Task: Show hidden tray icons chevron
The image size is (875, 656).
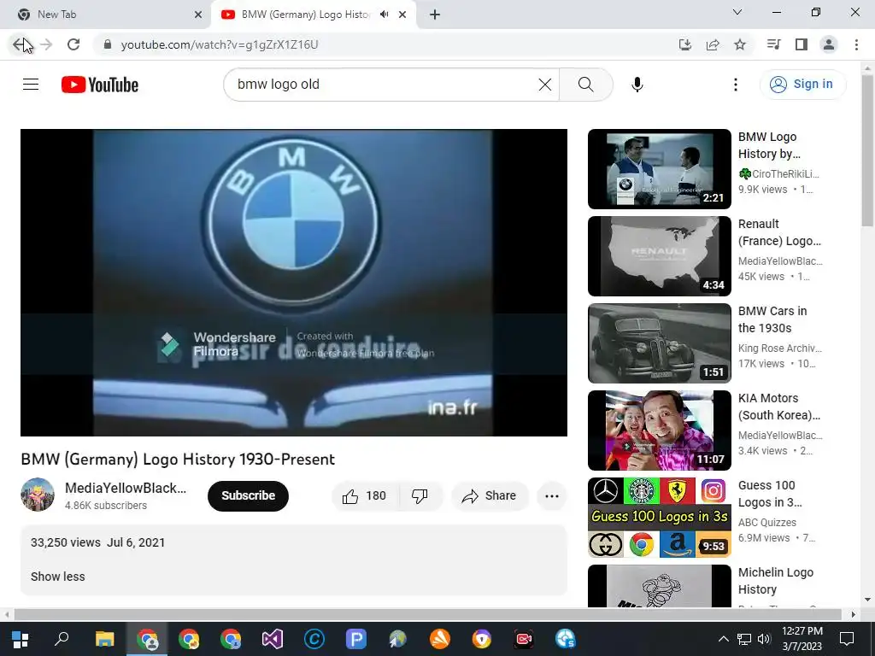Action: tap(723, 639)
